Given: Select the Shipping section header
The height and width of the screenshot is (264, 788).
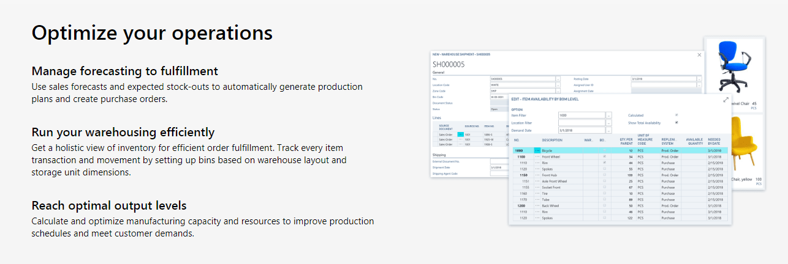Looking at the screenshot, I should coord(441,155).
